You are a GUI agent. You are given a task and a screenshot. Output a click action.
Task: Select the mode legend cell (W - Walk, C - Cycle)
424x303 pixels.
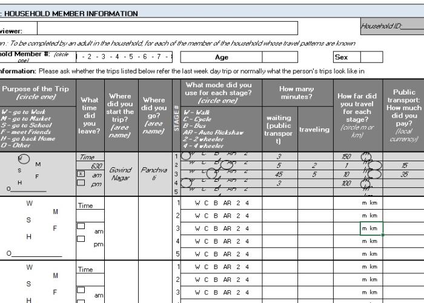(x=221, y=128)
